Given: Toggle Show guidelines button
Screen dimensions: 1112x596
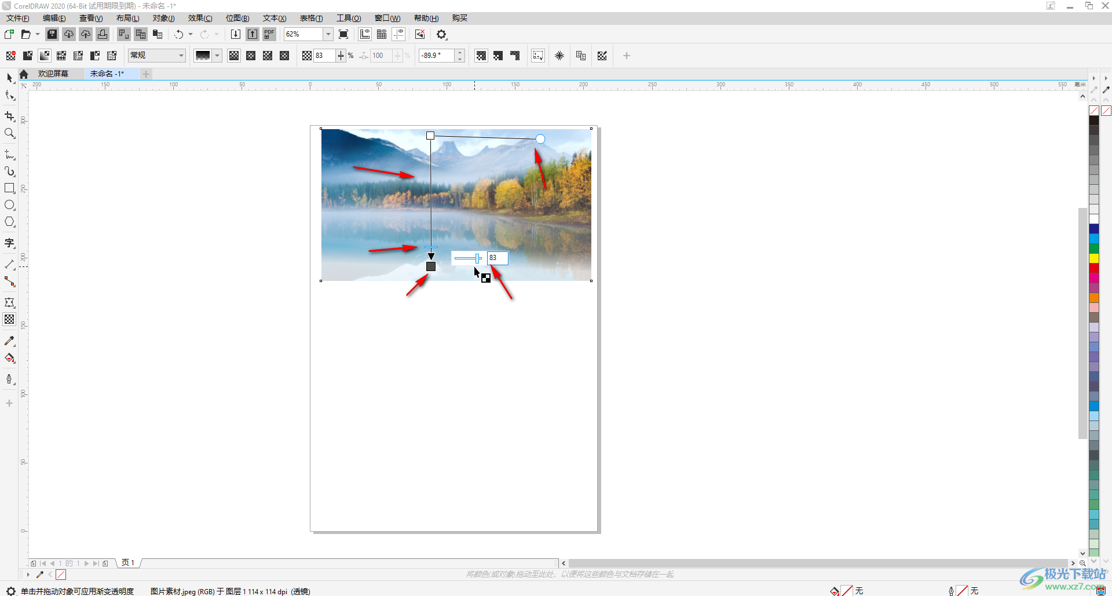Looking at the screenshot, I should pos(398,34).
